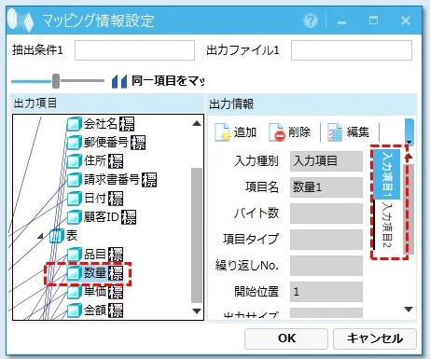Click the output tree vertical scrollbar thumb
Image resolution: width=430 pixels, height=359 pixels.
point(197,235)
